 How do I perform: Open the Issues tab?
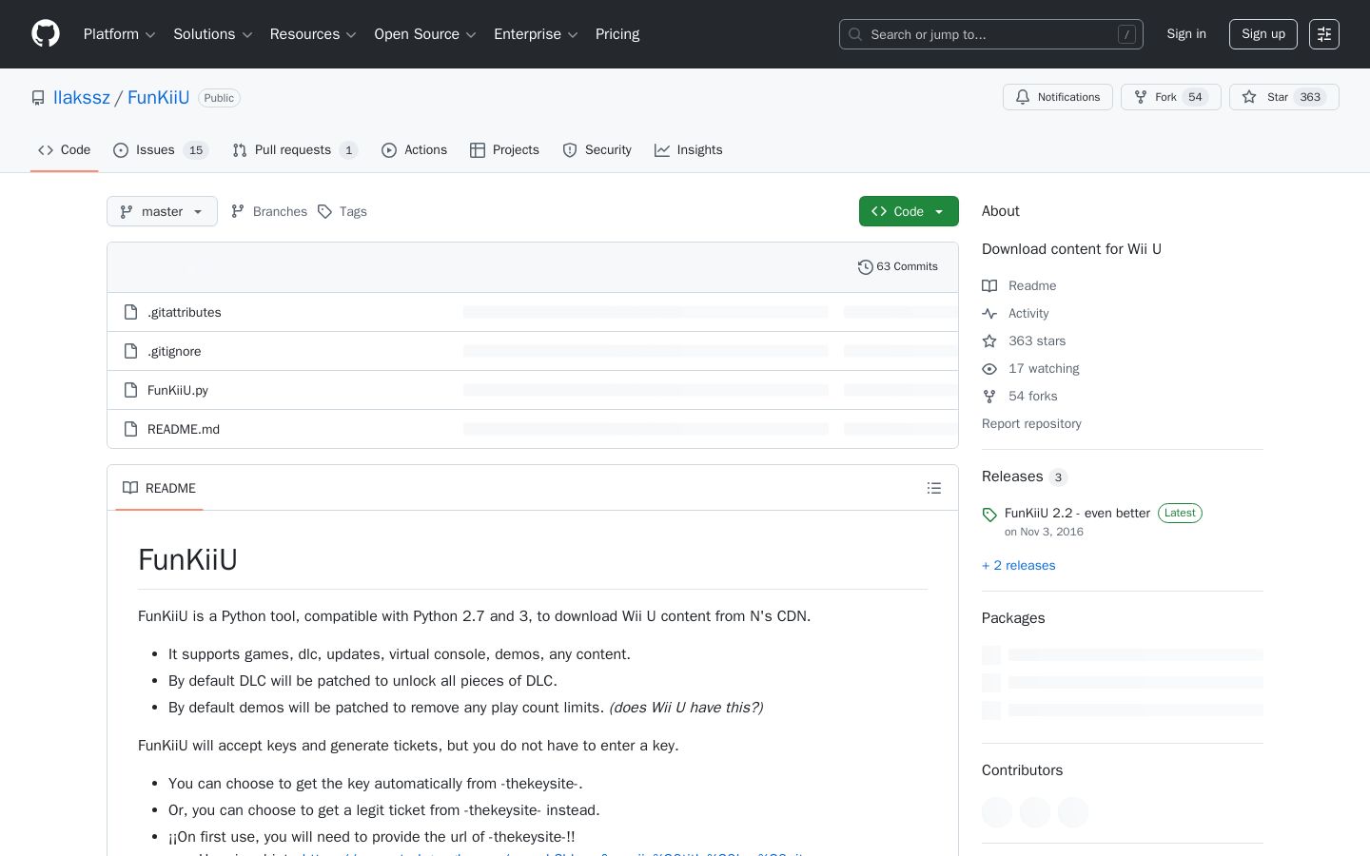pyautogui.click(x=161, y=150)
